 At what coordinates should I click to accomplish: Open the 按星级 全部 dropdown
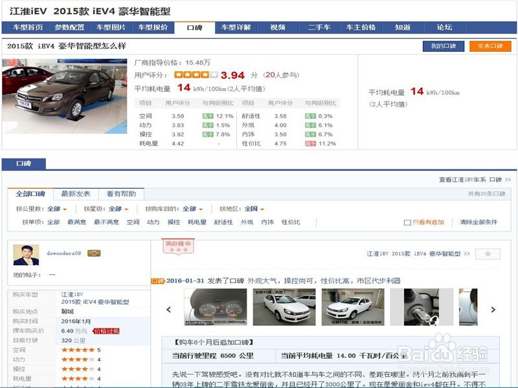[x=118, y=209]
